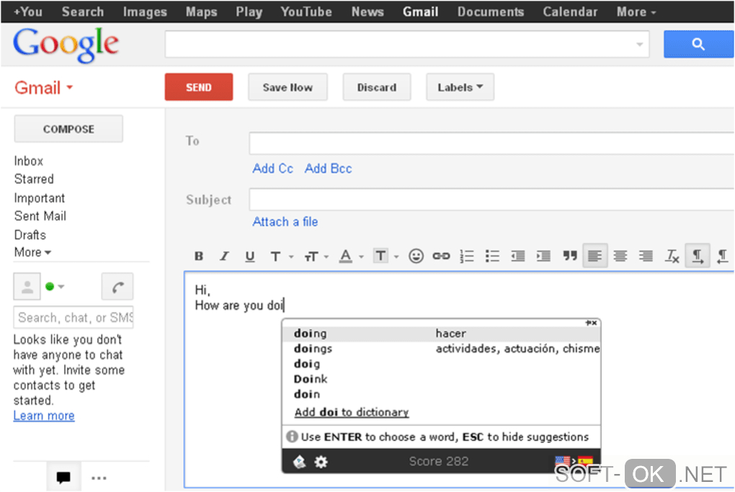Click the To recipient field
735x492 pixels.
pyautogui.click(x=491, y=143)
